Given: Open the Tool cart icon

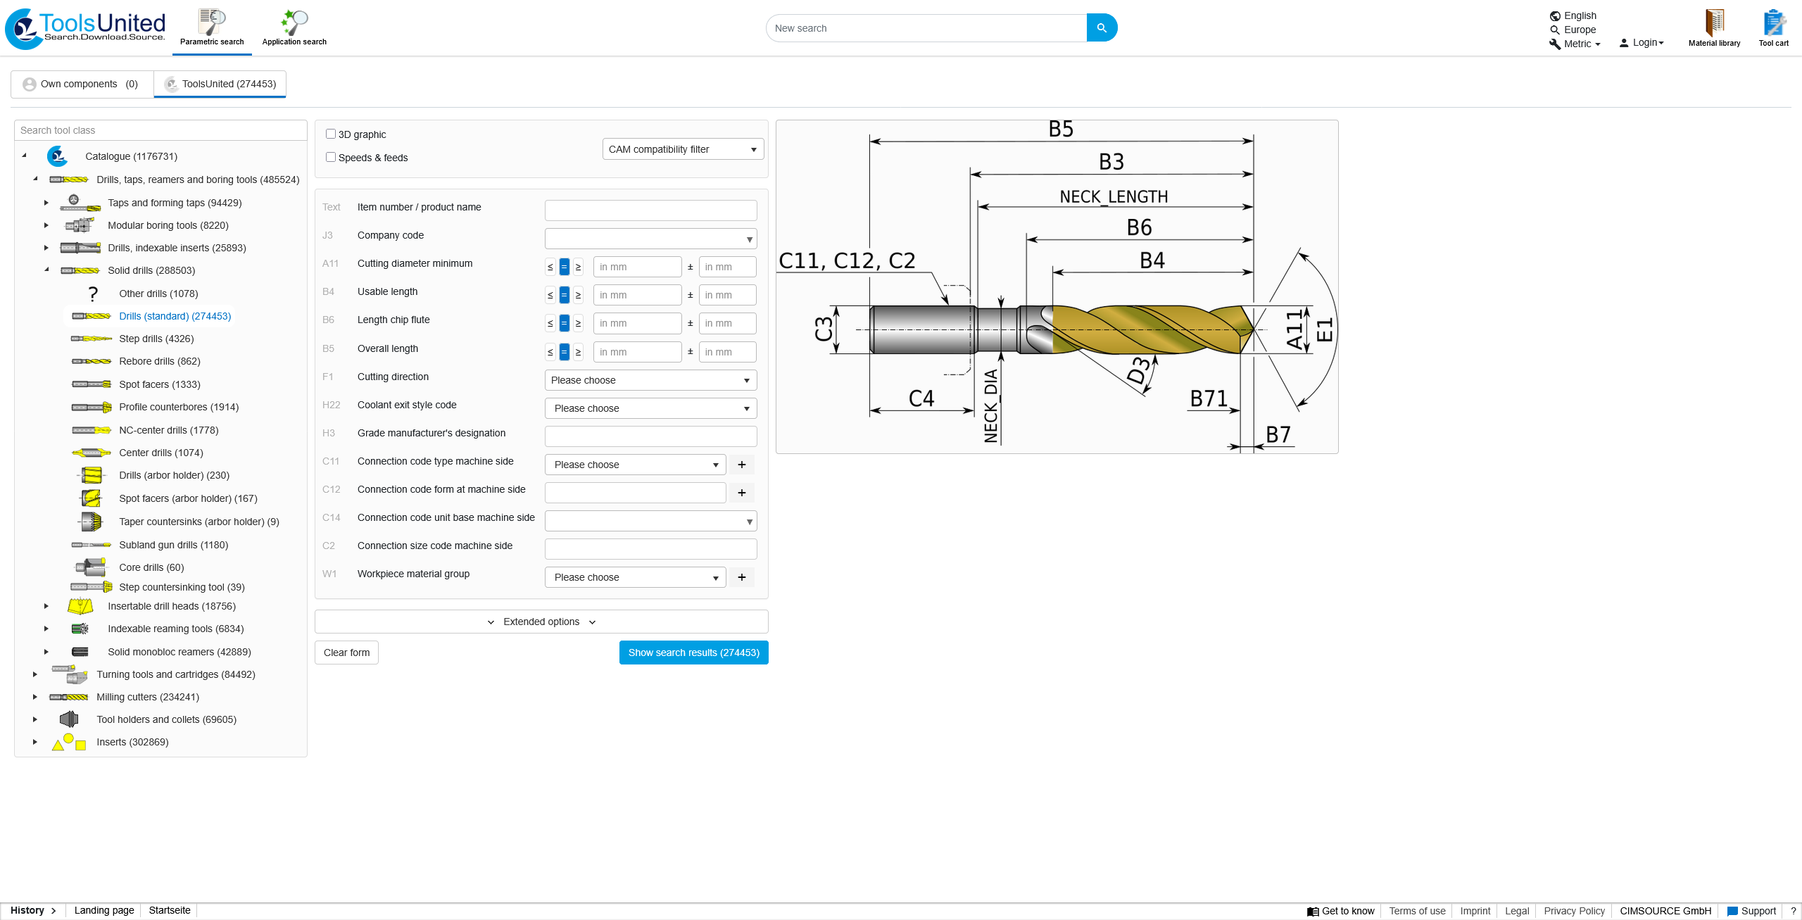Looking at the screenshot, I should click(x=1773, y=24).
